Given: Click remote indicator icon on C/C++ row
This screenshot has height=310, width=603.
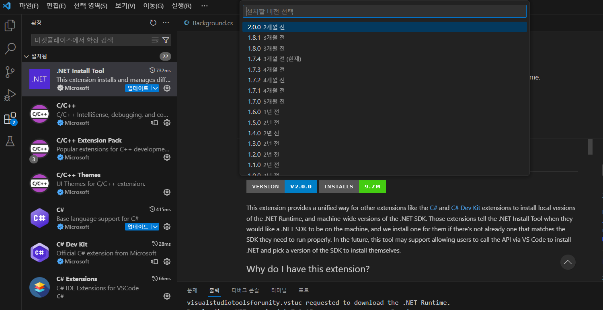Looking at the screenshot, I should point(154,123).
